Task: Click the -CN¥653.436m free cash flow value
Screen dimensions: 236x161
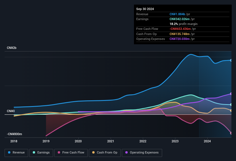Action: (x=180, y=29)
